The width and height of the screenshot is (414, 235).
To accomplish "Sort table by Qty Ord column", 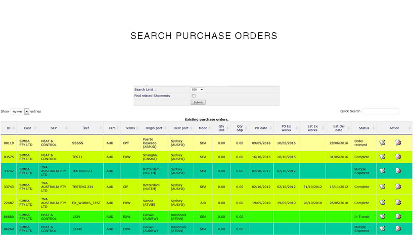I will (x=221, y=128).
